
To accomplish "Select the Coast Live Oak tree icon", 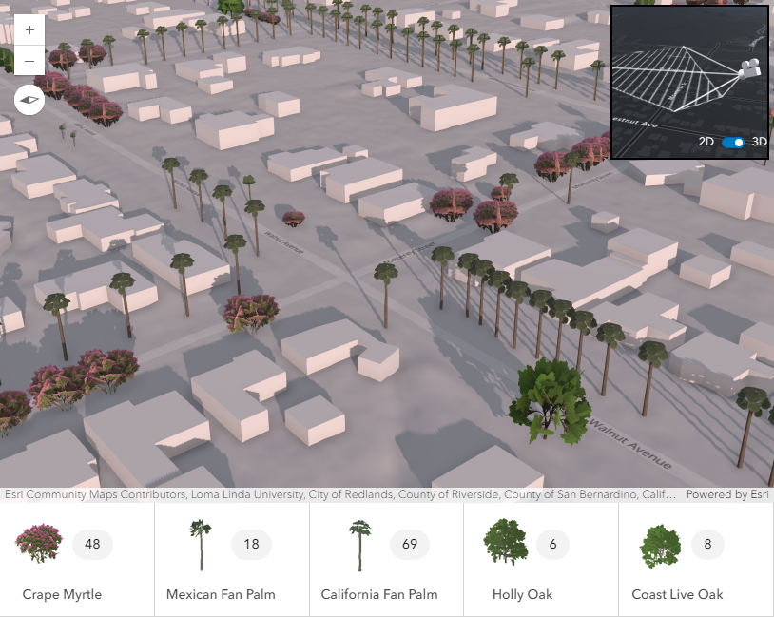I will (660, 545).
